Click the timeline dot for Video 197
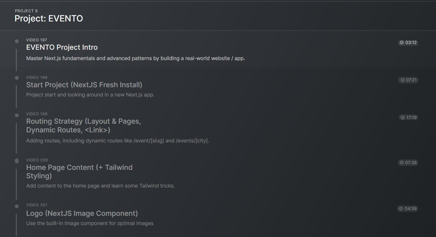 click(x=17, y=41)
